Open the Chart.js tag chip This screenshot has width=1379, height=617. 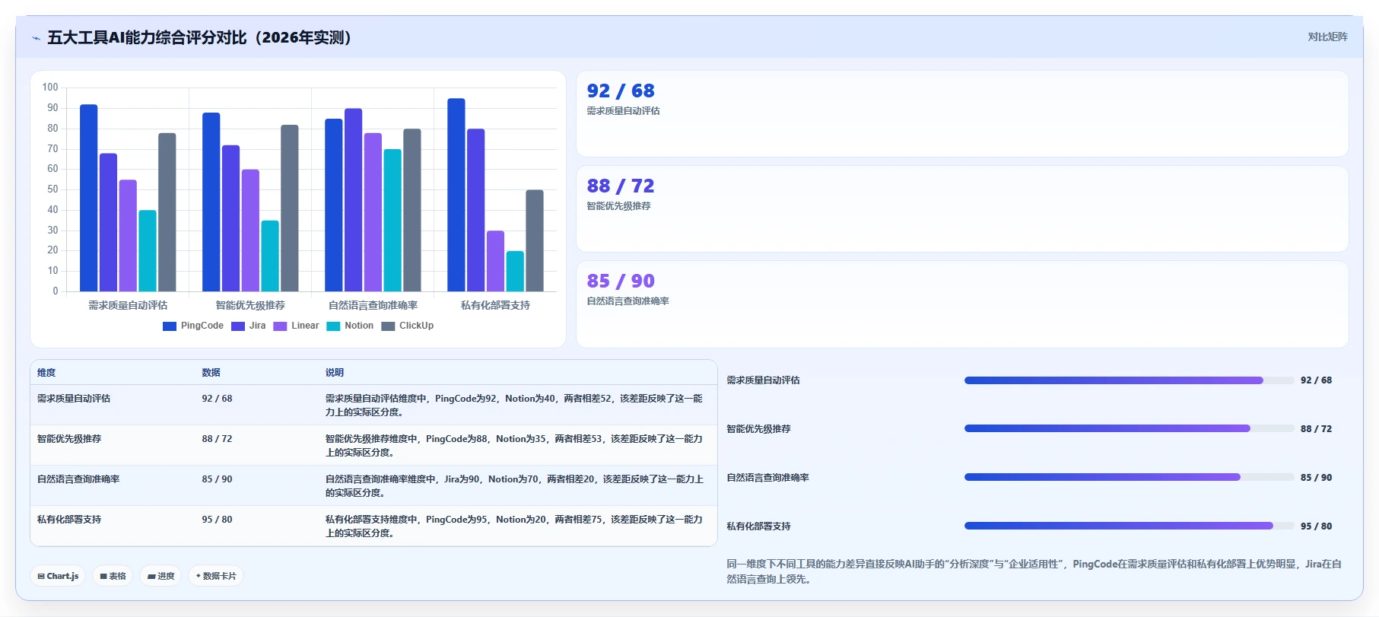tap(58, 576)
